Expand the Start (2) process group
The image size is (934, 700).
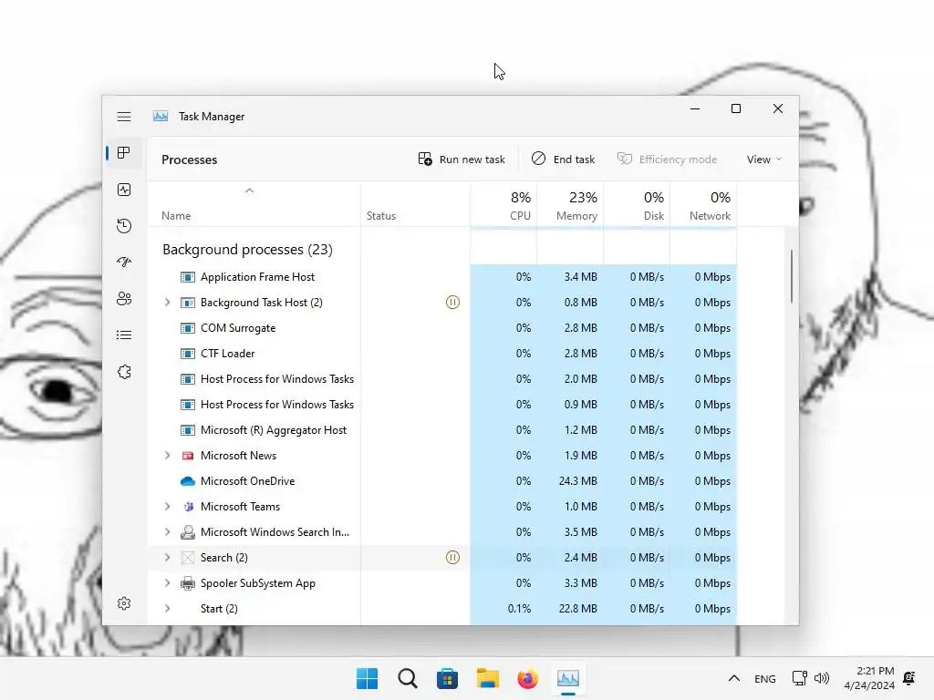168,608
